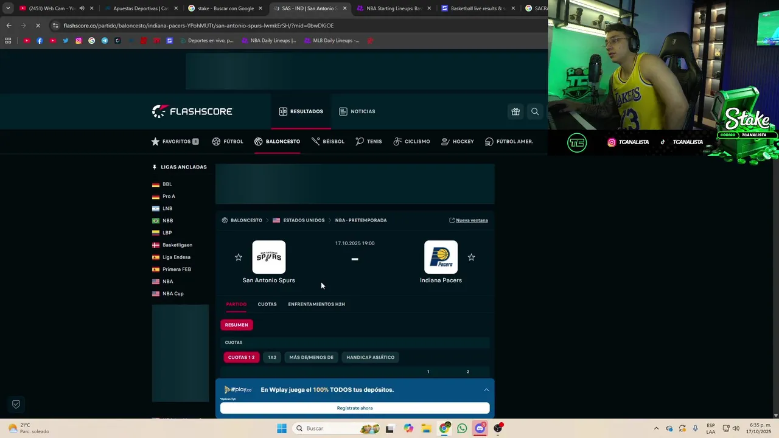Click the Flashscore logo
The height and width of the screenshot is (438, 779).
point(192,111)
